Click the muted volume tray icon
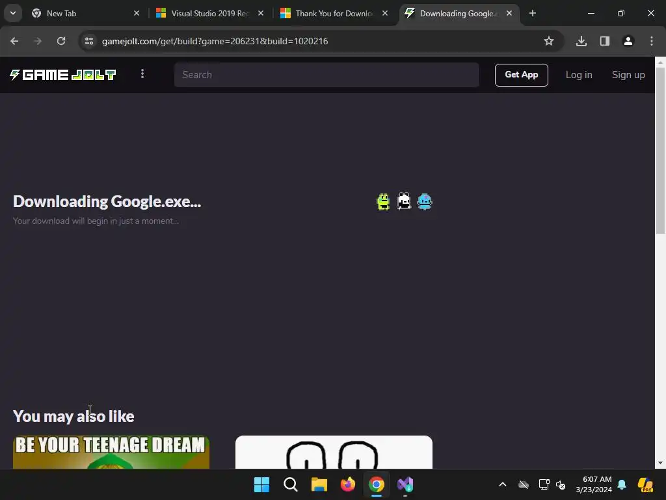This screenshot has width=666, height=500. 561,484
